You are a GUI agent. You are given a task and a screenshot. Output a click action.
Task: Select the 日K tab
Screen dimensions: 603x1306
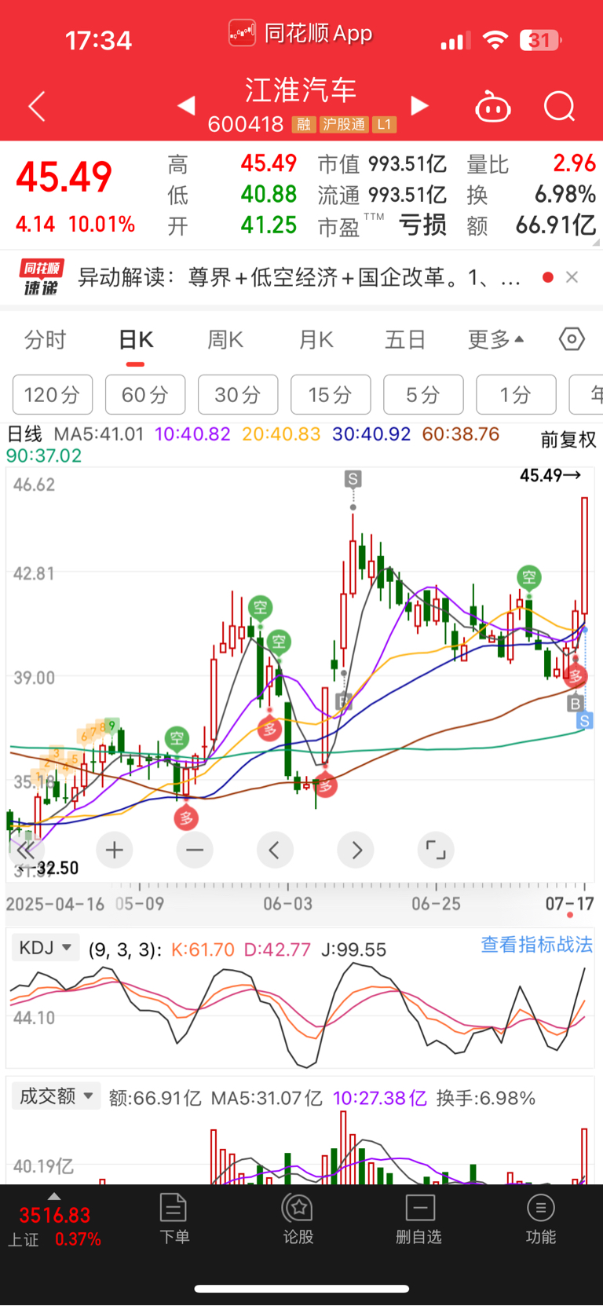pyautogui.click(x=136, y=340)
